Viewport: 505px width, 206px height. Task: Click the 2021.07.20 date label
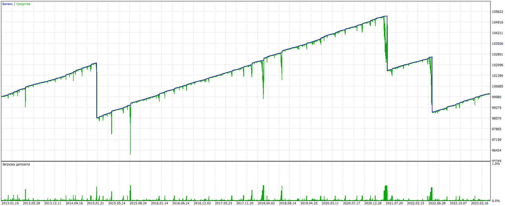click(x=394, y=203)
